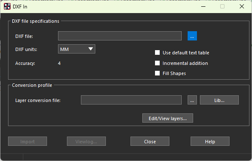Close the DXF In window with X

coord(242,7)
